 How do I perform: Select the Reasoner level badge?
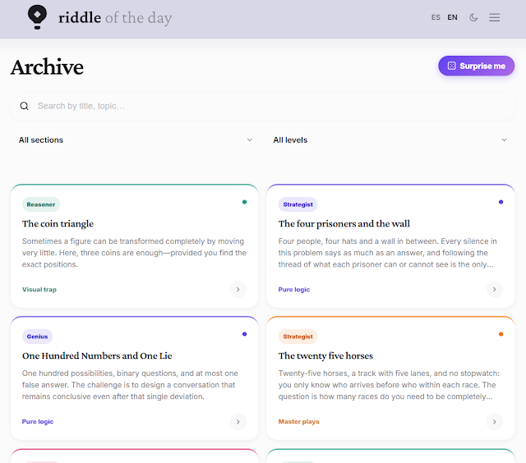pos(41,204)
